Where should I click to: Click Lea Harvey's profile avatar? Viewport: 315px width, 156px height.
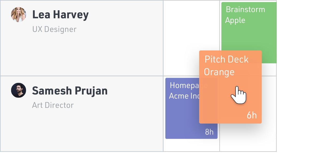pos(18,15)
